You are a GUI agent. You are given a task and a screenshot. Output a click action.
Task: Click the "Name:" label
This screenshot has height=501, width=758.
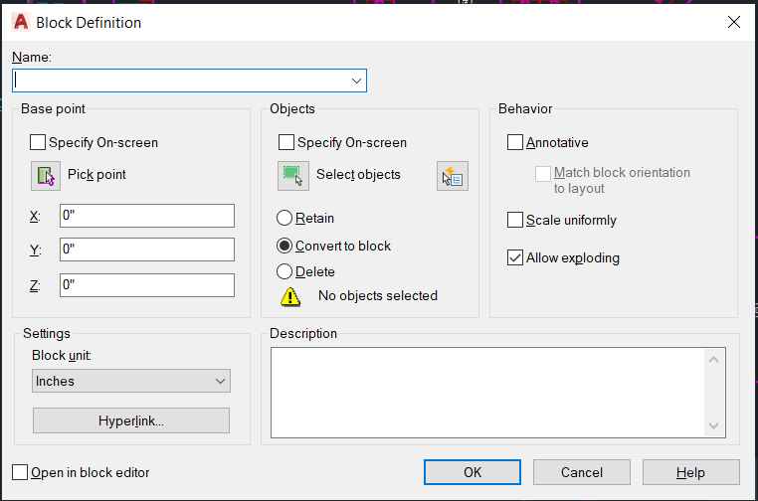pyautogui.click(x=32, y=57)
